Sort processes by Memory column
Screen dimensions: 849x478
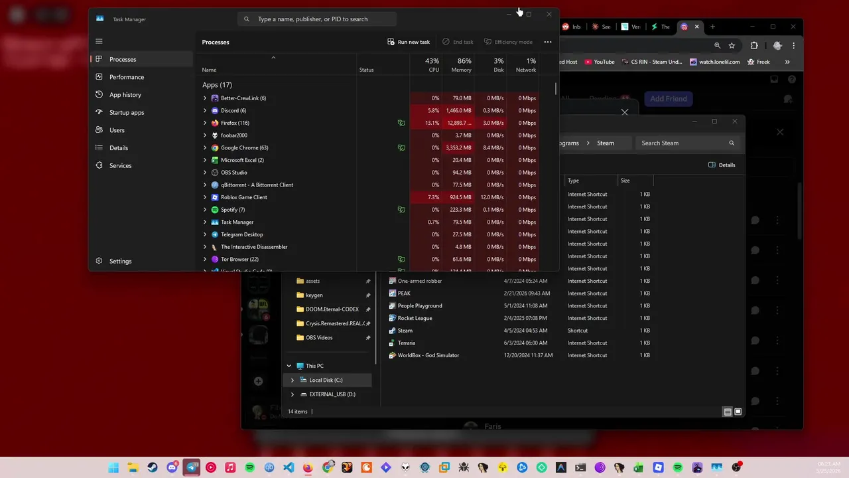coord(458,64)
